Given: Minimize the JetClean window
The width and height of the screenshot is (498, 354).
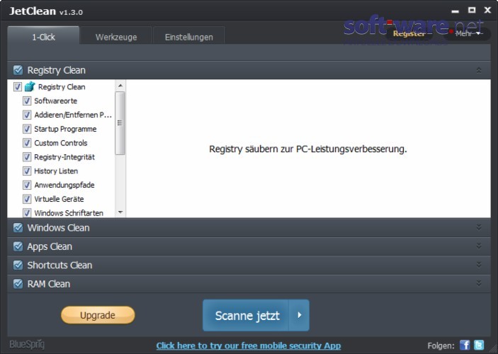Looking at the screenshot, I should click(455, 11).
